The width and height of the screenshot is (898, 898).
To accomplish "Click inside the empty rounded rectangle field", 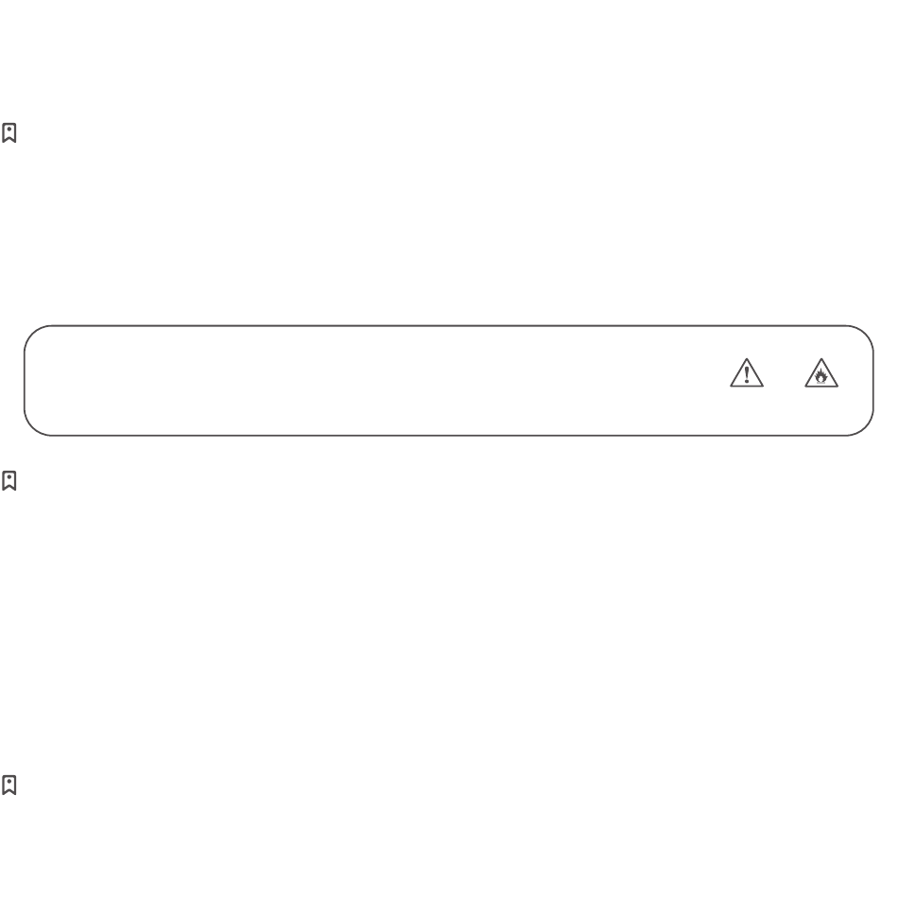I will tap(448, 380).
